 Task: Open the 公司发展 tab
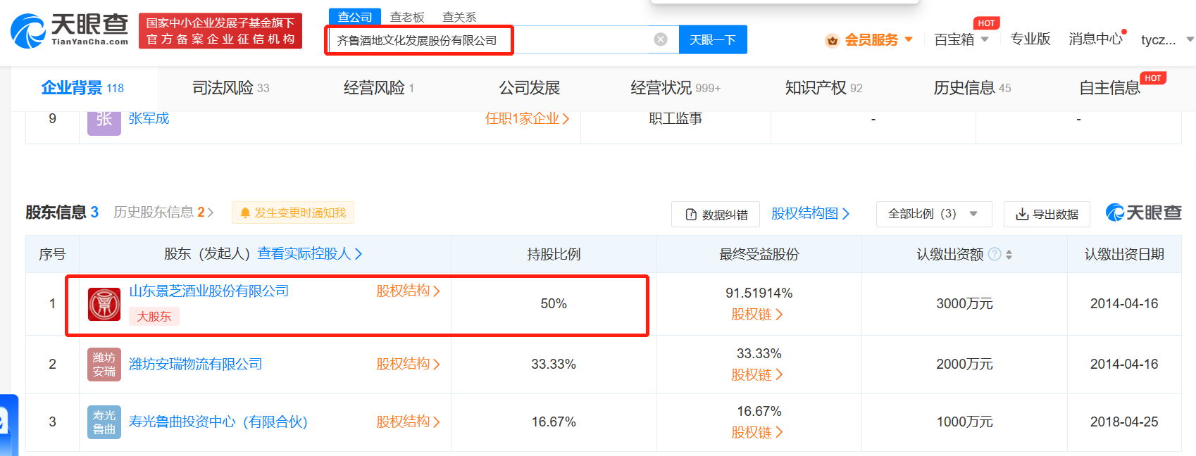click(530, 88)
